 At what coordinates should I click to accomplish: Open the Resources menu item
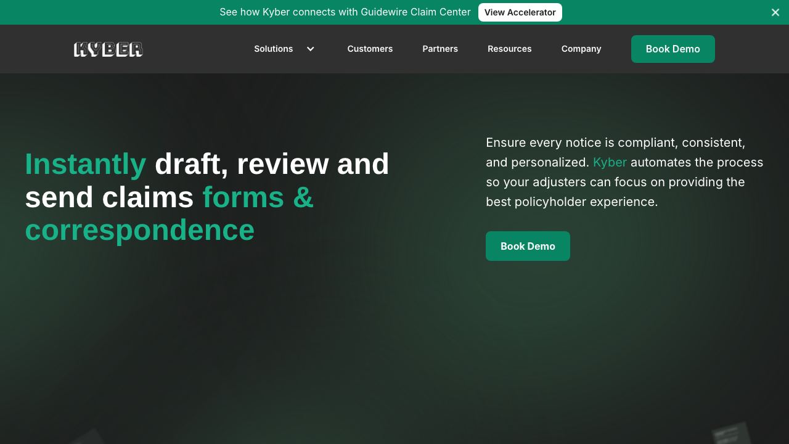click(x=510, y=49)
